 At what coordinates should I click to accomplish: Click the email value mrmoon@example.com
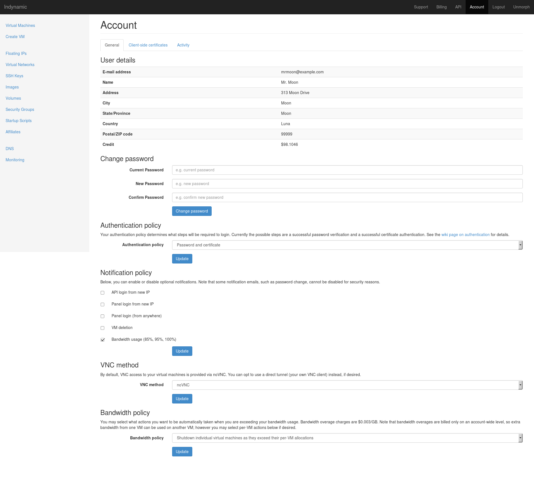302,72
